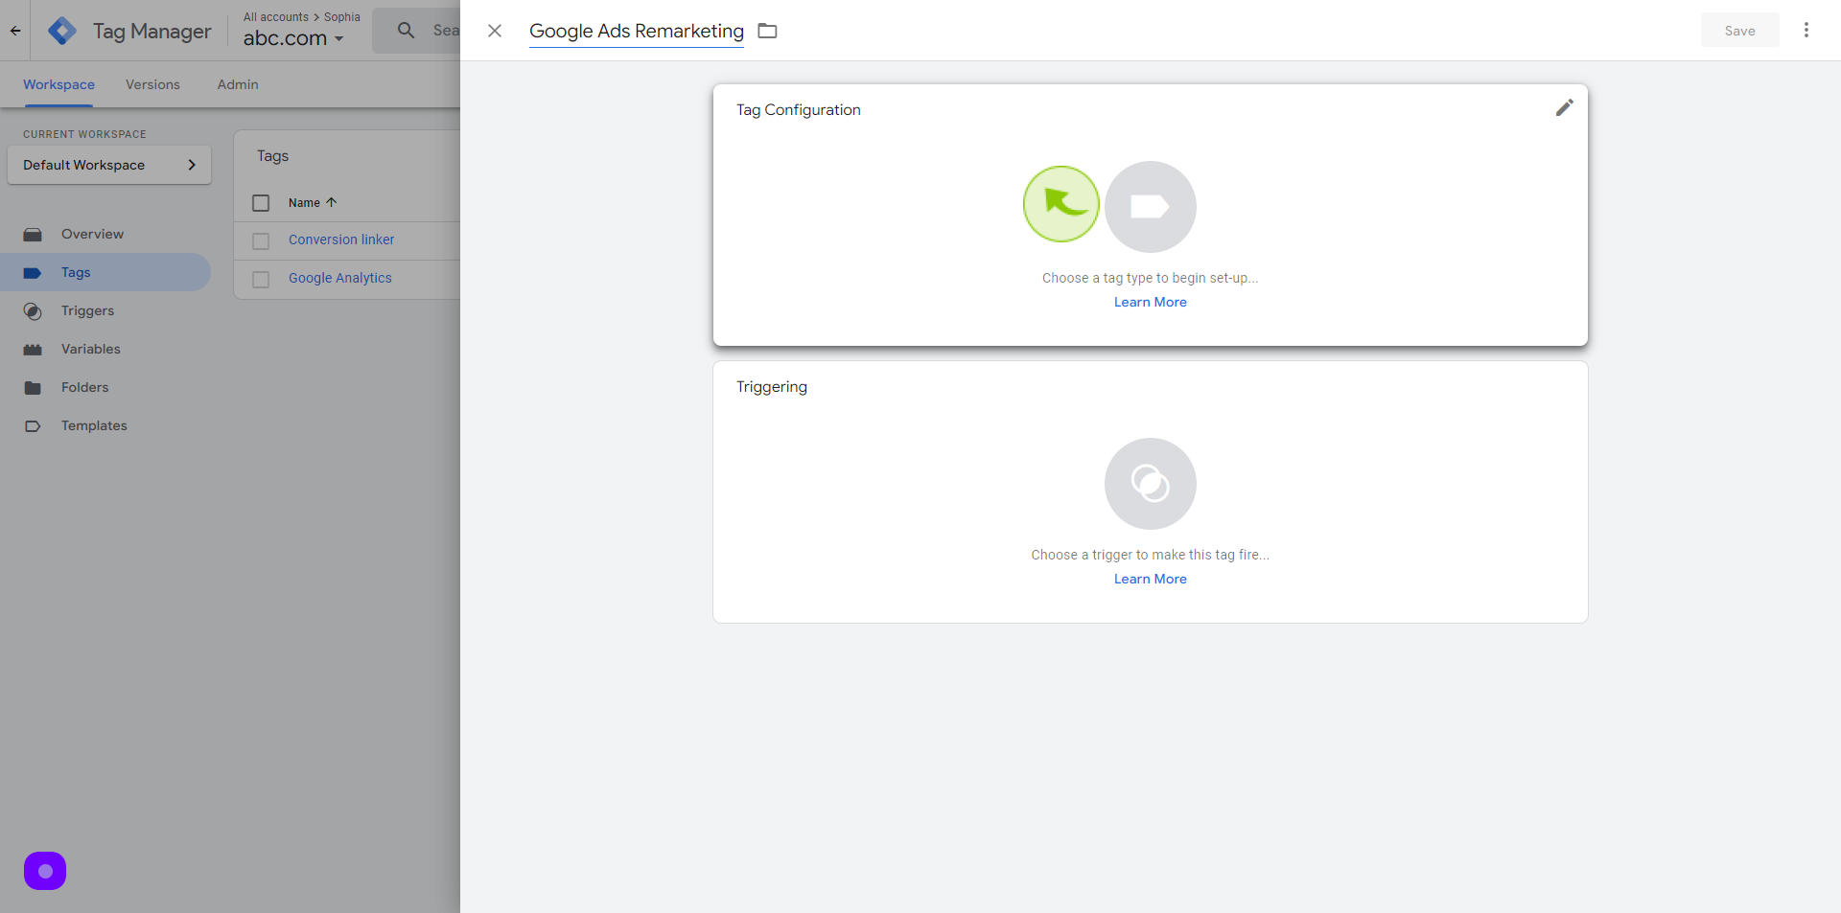This screenshot has width=1841, height=913.
Task: Switch to the Workspace tab
Action: pos(58,84)
